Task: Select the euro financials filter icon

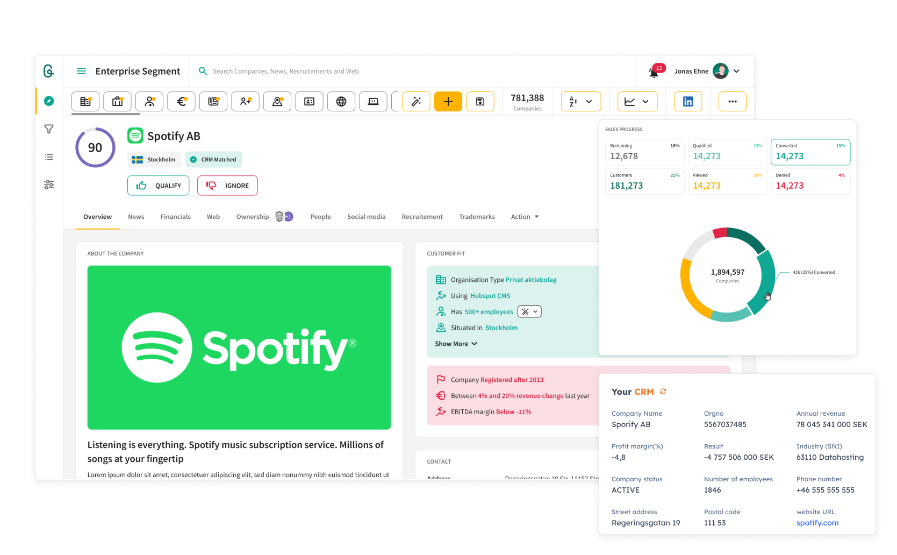Action: (x=182, y=102)
